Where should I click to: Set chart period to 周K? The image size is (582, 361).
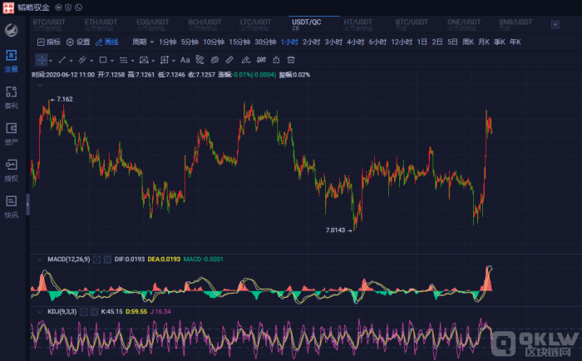click(468, 42)
